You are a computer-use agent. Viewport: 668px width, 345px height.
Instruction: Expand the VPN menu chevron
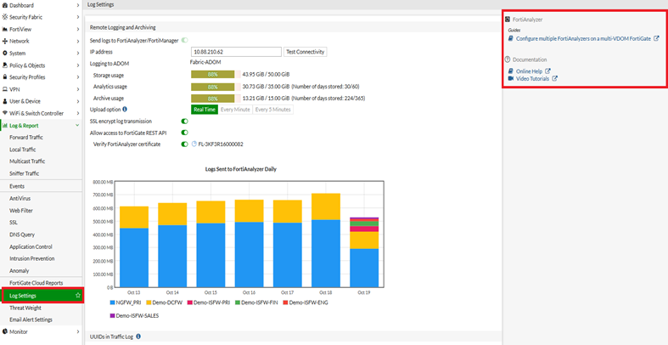pos(78,89)
